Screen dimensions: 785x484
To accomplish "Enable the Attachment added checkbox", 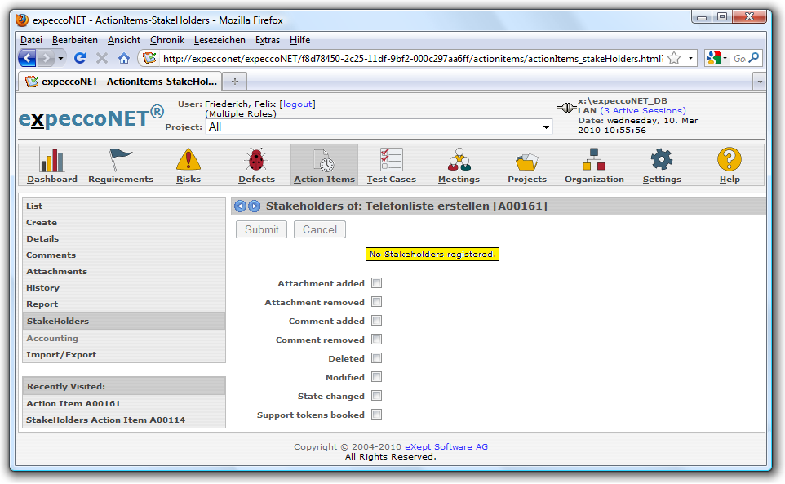I will [377, 283].
